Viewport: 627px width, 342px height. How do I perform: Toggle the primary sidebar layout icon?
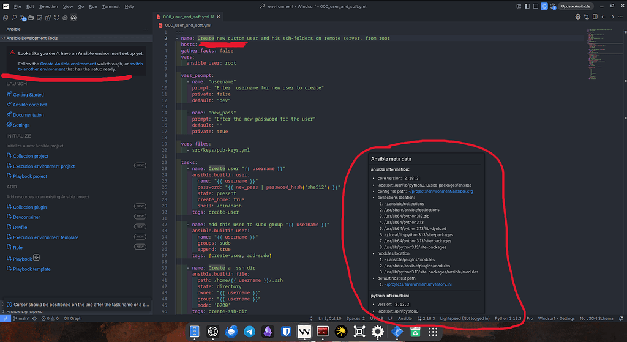[x=527, y=6]
